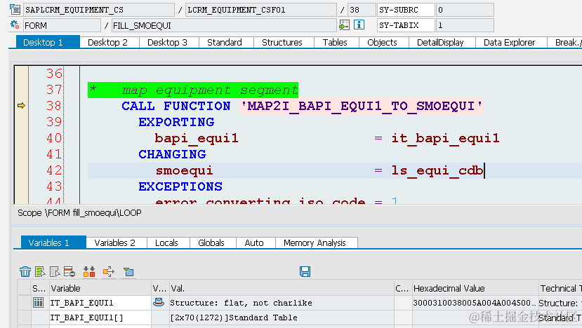Click the smoequi parameter on line 42
582x328 pixels.
[184, 170]
